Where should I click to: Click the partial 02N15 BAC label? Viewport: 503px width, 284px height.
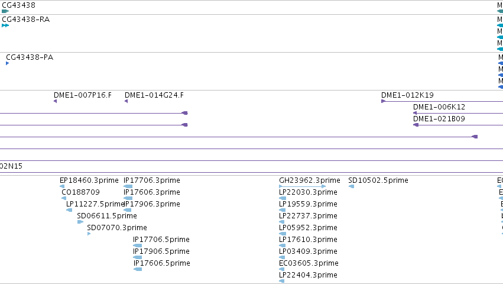[11, 166]
